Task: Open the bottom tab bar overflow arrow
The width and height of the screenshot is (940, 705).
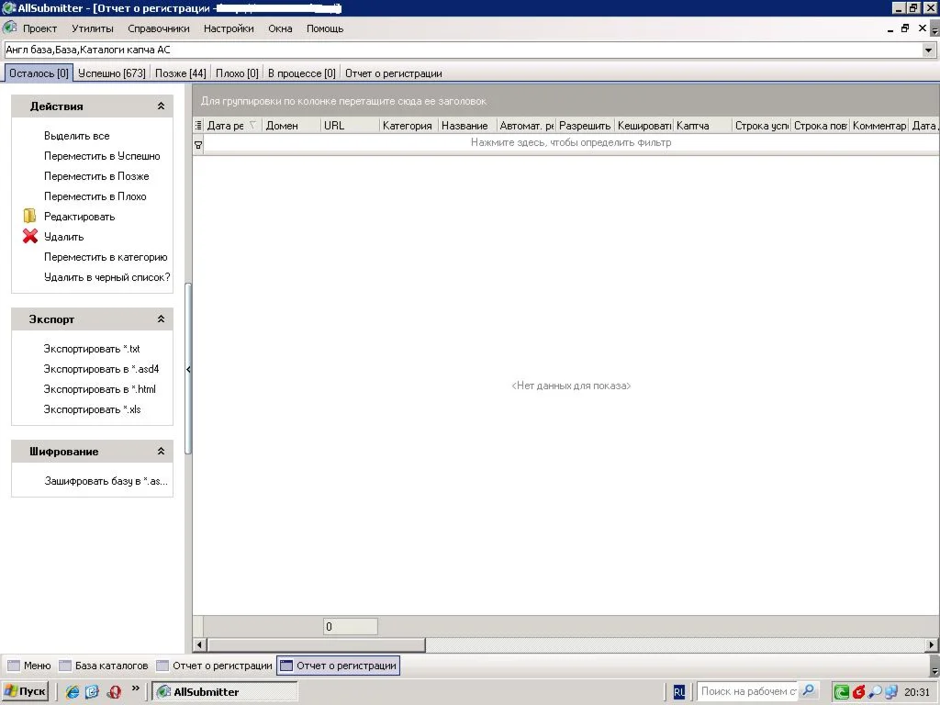Action: pos(934,668)
